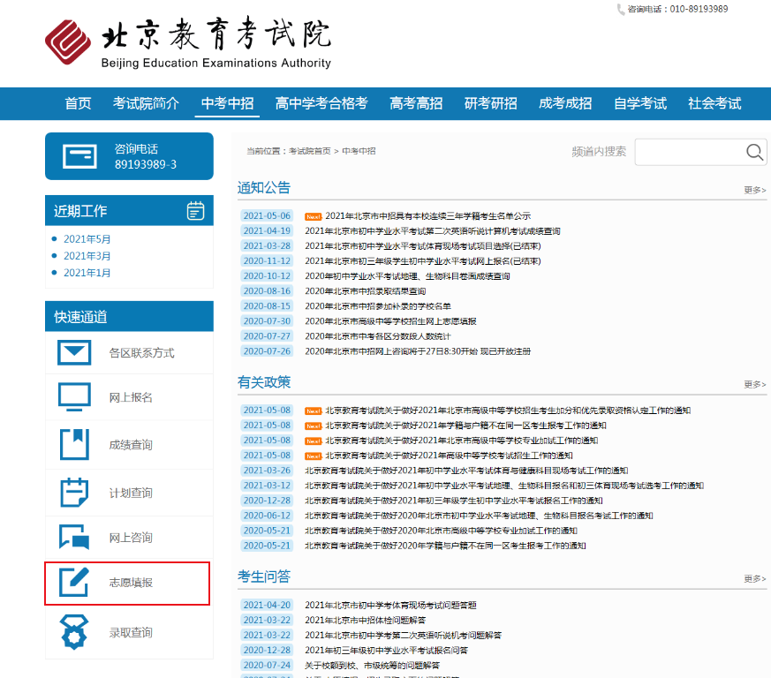Image resolution: width=771 pixels, height=678 pixels.
Task: Open 2020年北京市中招参加补录的学校名单
Action: click(378, 306)
